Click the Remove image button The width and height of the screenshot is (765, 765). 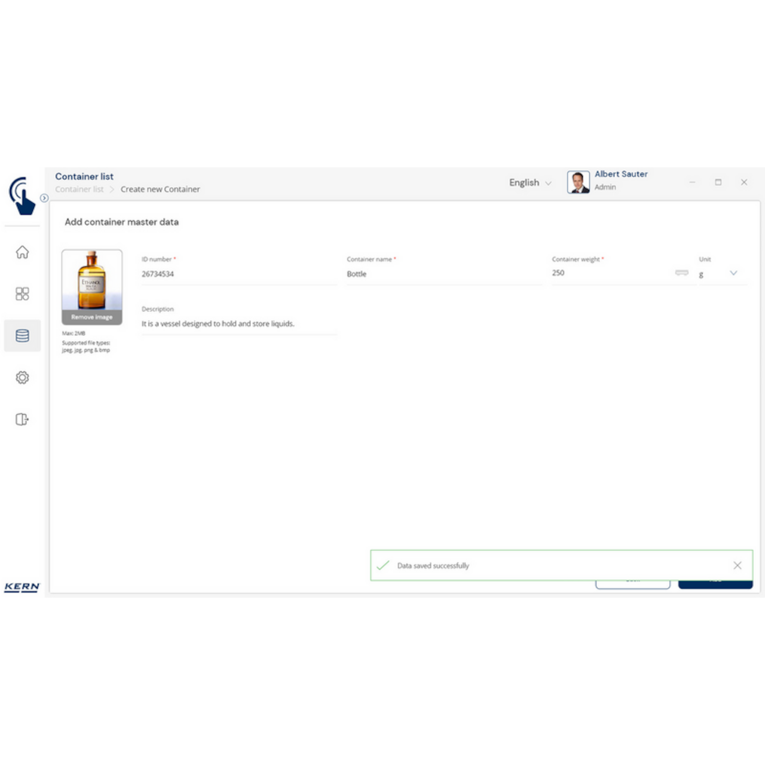[91, 317]
